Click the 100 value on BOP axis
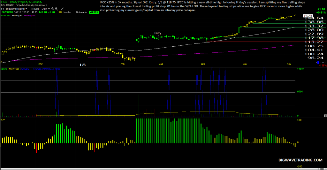The image size is (327, 170). click(x=299, y=120)
